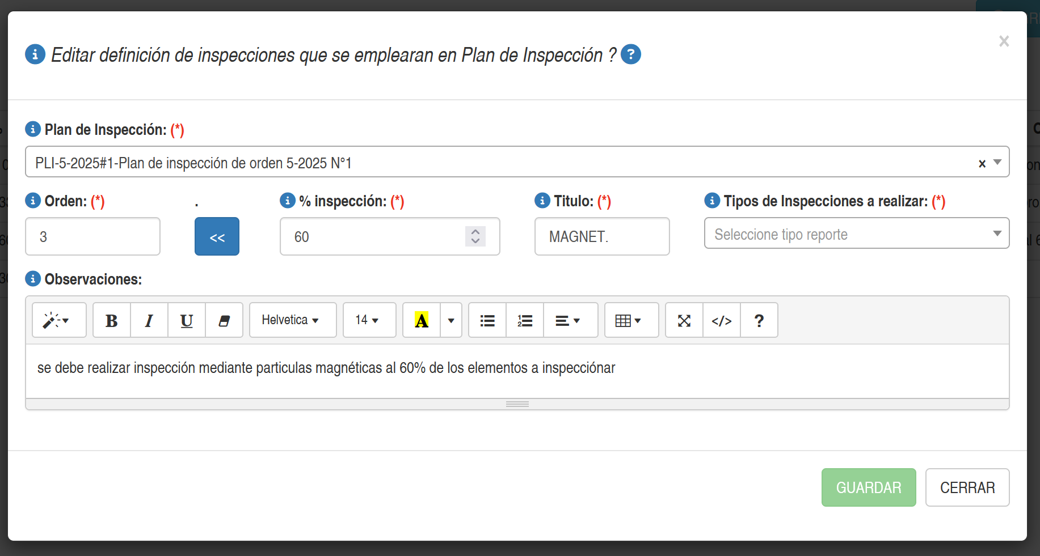This screenshot has height=556, width=1040.
Task: Open the insert table dropdown
Action: tap(631, 321)
